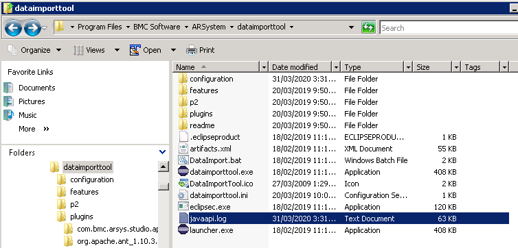518x248 pixels.
Task: Select the p2 folder icon in file list
Action: coord(183,102)
